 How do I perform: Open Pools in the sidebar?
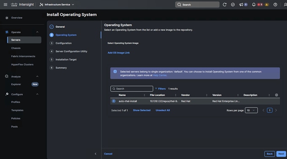point(14,127)
